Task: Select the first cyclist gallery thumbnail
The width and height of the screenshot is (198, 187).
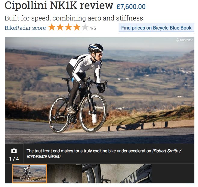Action: click(30, 173)
